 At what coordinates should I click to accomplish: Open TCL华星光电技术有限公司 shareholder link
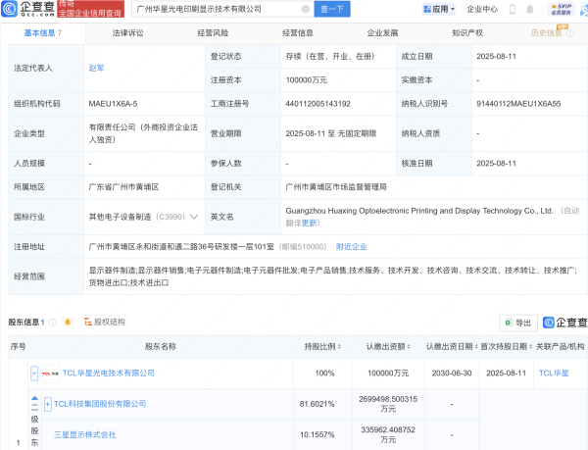(109, 374)
